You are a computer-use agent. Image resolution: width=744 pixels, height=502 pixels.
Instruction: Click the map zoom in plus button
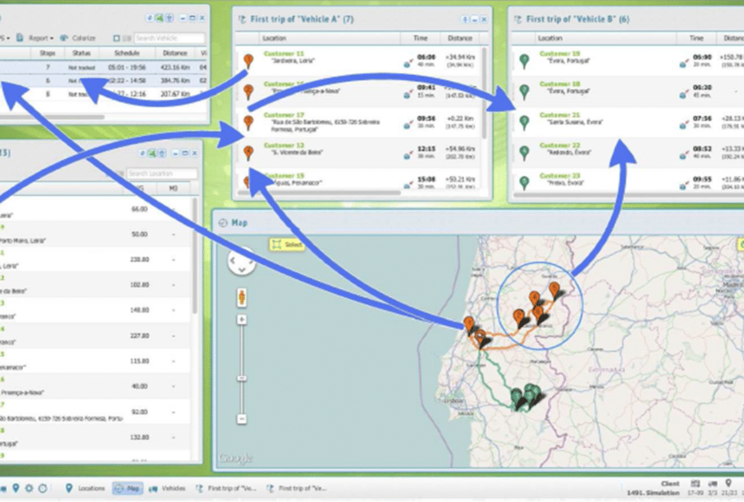coord(242,320)
